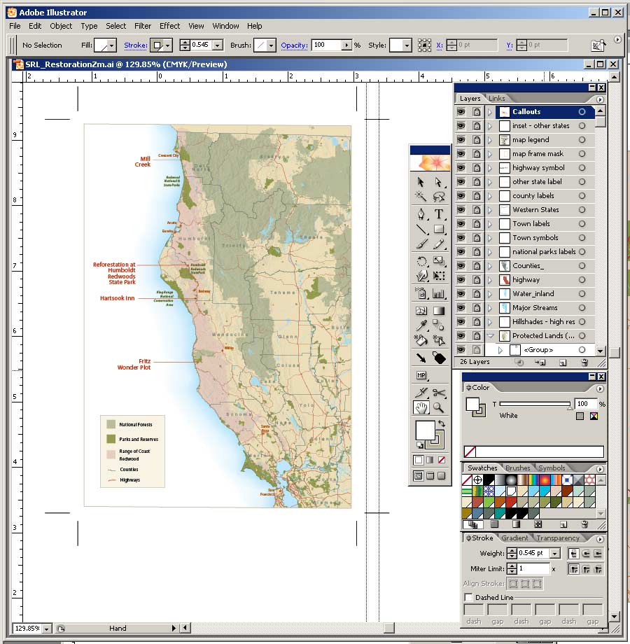Toggle lock on Major Streams layer
630x644 pixels.
click(x=477, y=307)
